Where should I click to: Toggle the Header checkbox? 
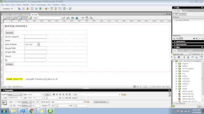pyautogui.click(x=49, y=105)
